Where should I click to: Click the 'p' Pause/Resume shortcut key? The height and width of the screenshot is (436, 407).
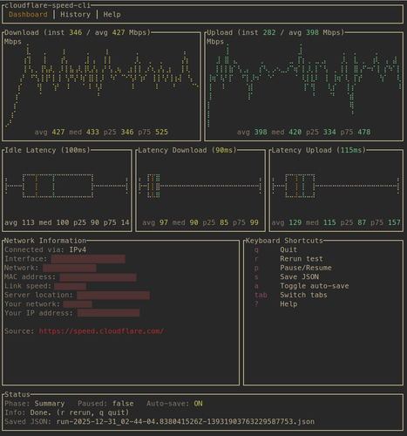[256, 268]
